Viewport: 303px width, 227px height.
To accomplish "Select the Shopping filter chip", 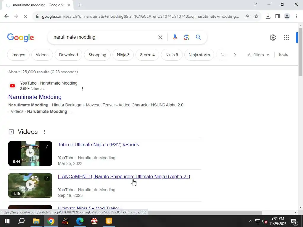I will 97,55.
